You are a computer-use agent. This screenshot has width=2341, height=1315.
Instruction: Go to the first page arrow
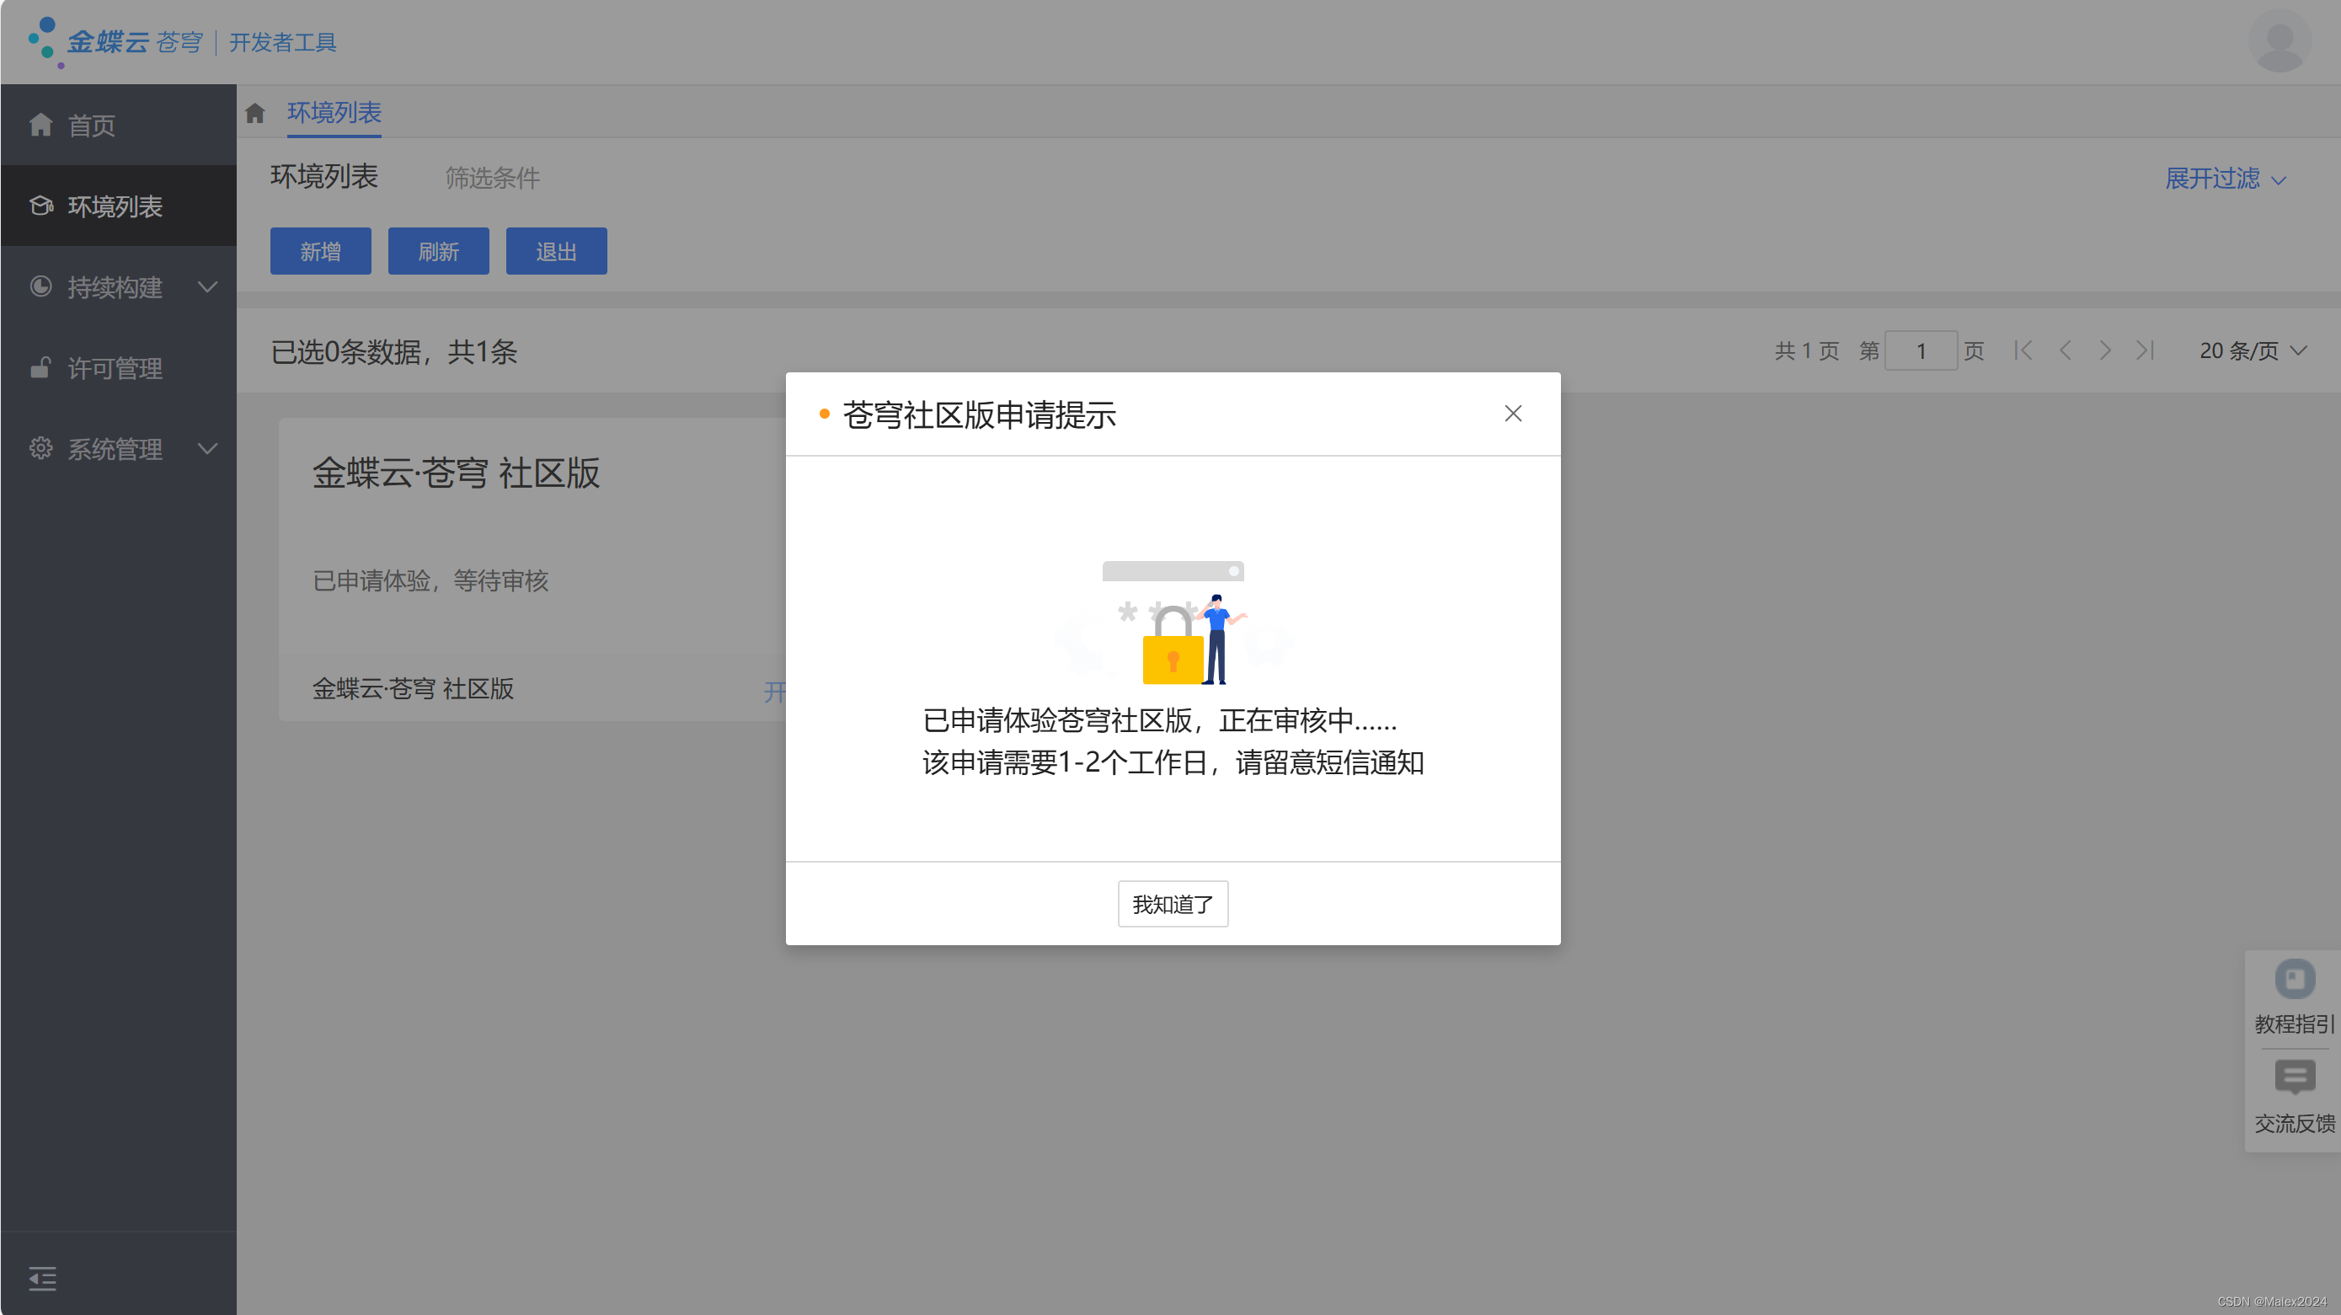2023,350
